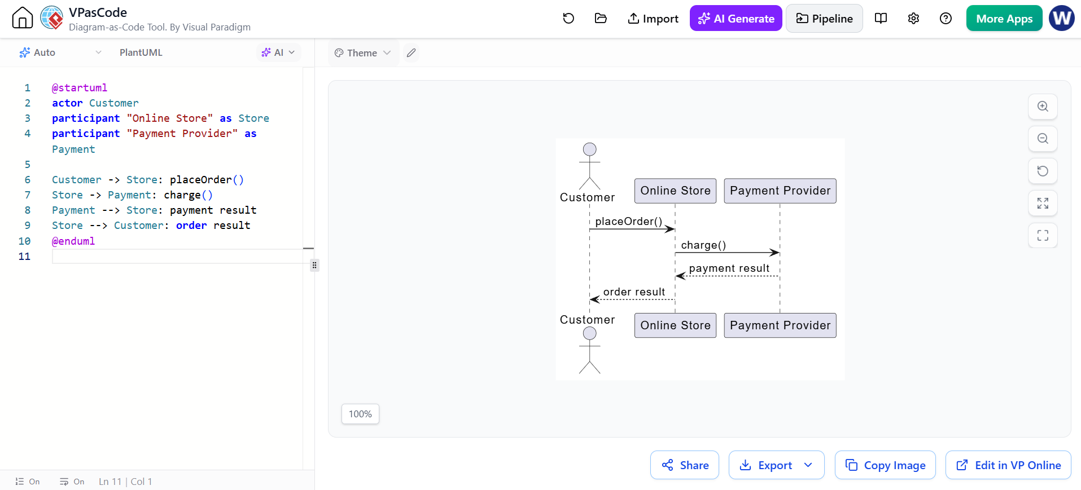Open the folder icon to browse files
This screenshot has width=1081, height=490.
click(601, 19)
